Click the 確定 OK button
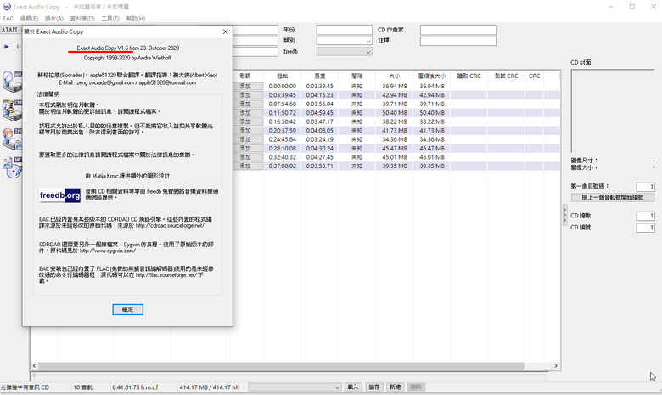Screen dimensions: 662x395 127,309
